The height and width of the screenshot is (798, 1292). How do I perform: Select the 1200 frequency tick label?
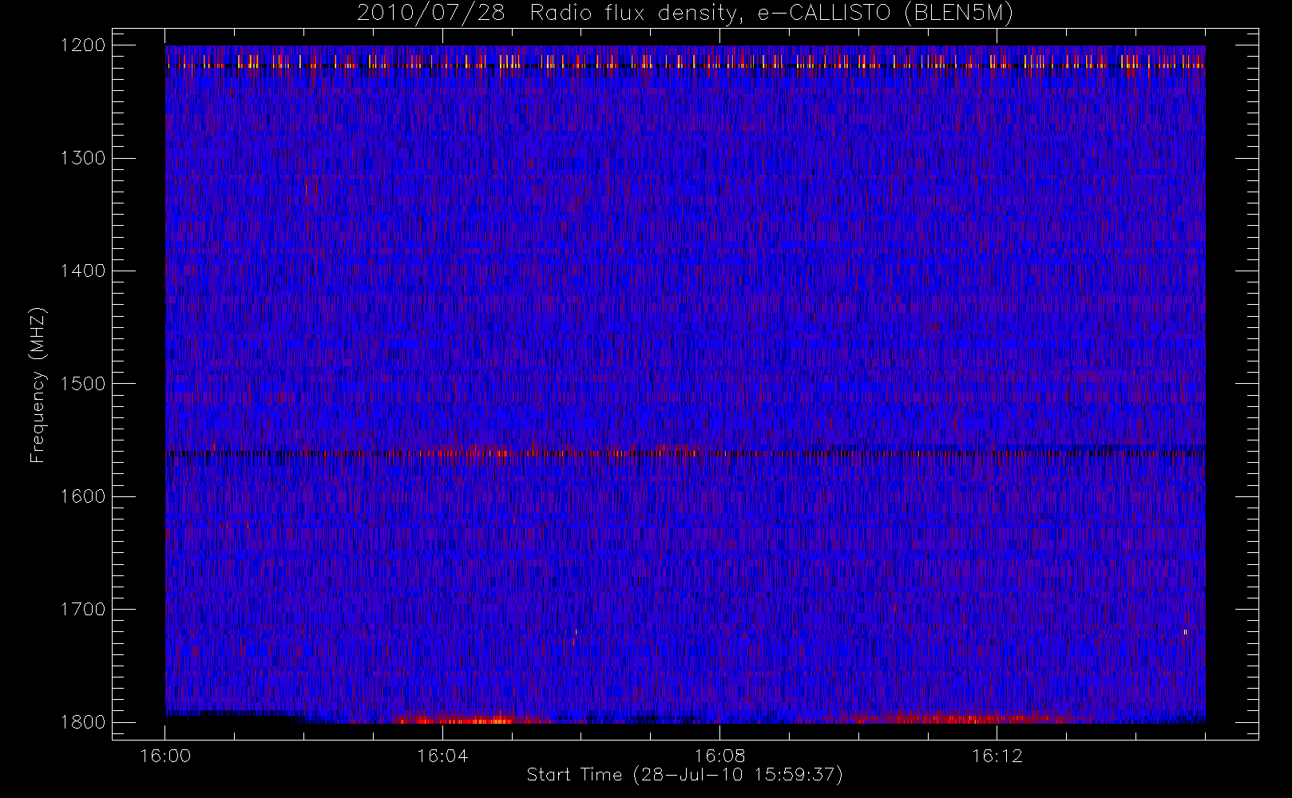click(83, 45)
